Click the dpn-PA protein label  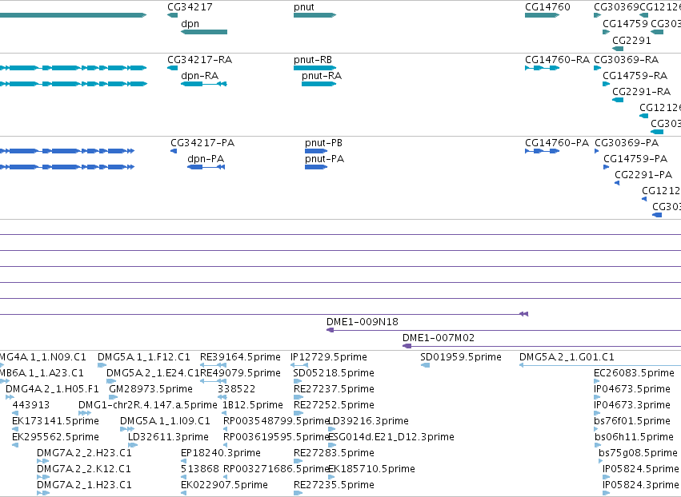pos(206,159)
